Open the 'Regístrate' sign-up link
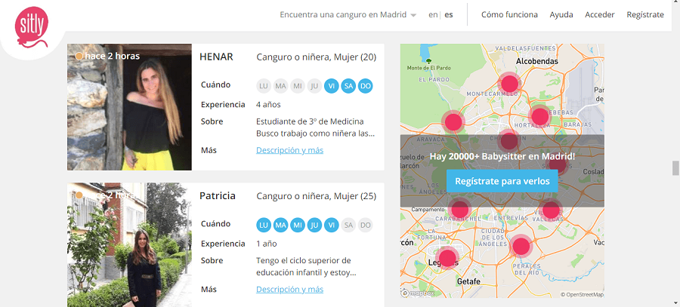 645,15
